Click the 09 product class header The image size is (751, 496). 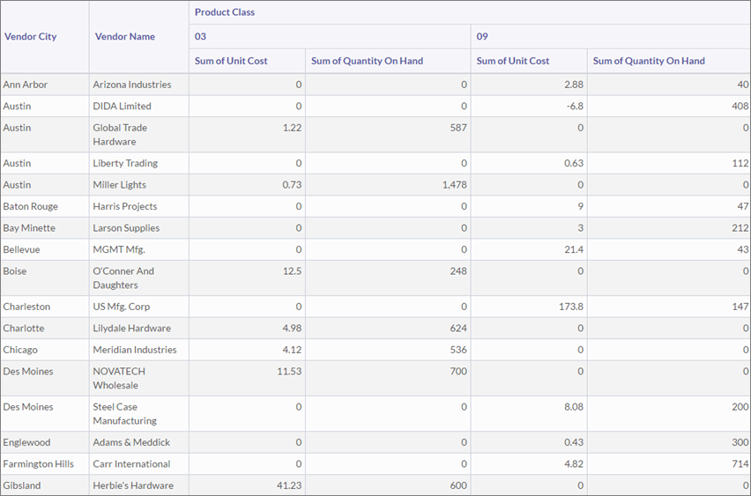point(482,37)
